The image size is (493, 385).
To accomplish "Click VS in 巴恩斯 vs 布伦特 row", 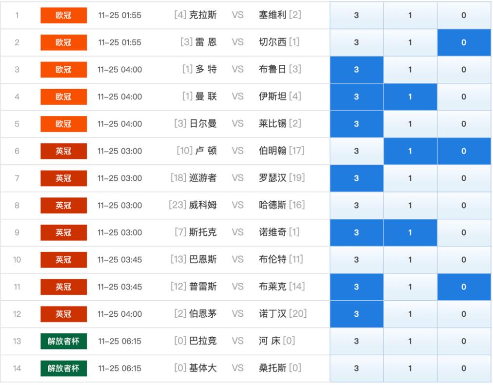I will click(x=237, y=260).
